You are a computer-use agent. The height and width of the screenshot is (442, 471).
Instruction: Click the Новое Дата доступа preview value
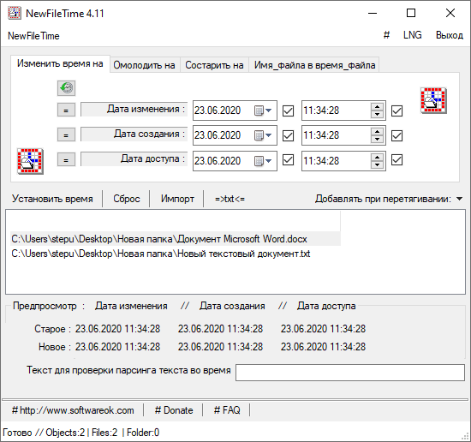coord(323,347)
